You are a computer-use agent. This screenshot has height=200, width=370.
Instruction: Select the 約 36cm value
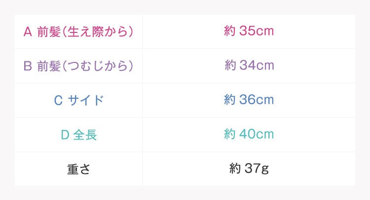[x=249, y=100]
